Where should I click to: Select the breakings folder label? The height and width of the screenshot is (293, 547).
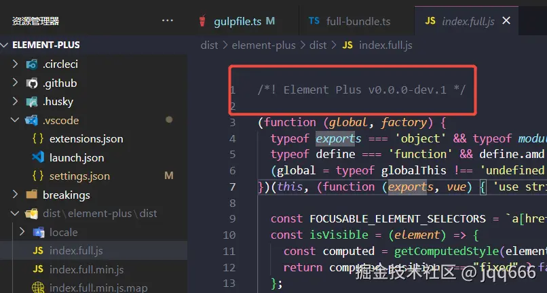point(67,195)
